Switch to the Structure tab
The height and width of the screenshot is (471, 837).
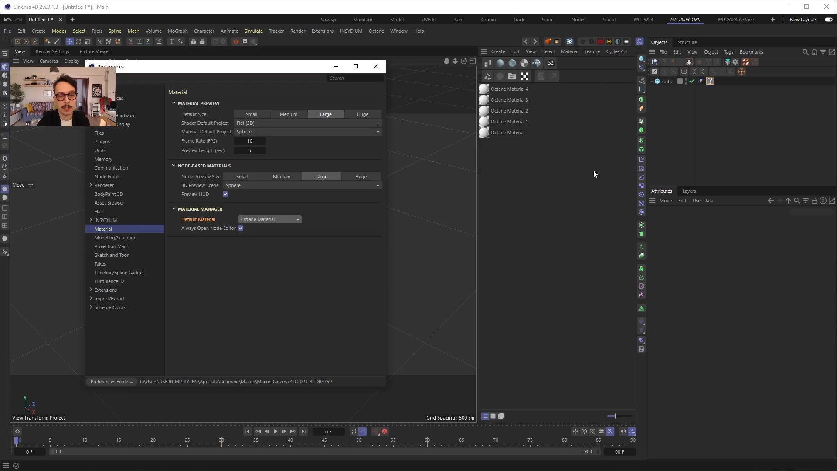[x=687, y=42]
